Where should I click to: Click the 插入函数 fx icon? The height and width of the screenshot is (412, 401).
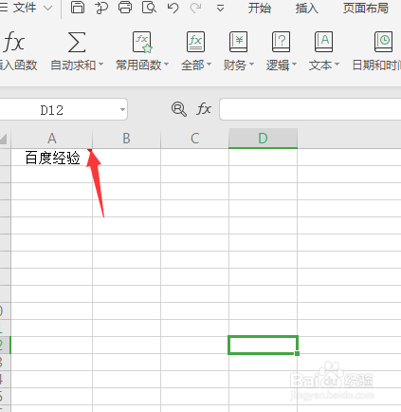tap(14, 42)
